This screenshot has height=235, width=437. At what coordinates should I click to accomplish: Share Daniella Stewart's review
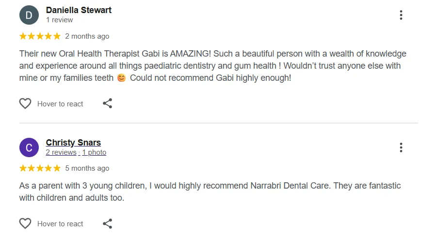point(108,103)
